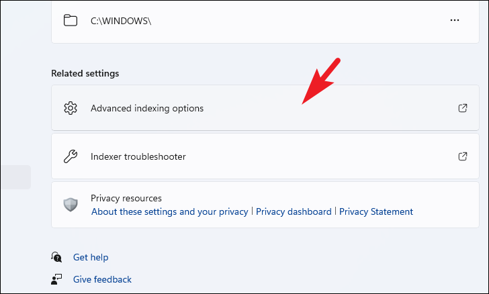
Task: Click the gear icon for Advanced indexing options
Action: click(x=71, y=108)
